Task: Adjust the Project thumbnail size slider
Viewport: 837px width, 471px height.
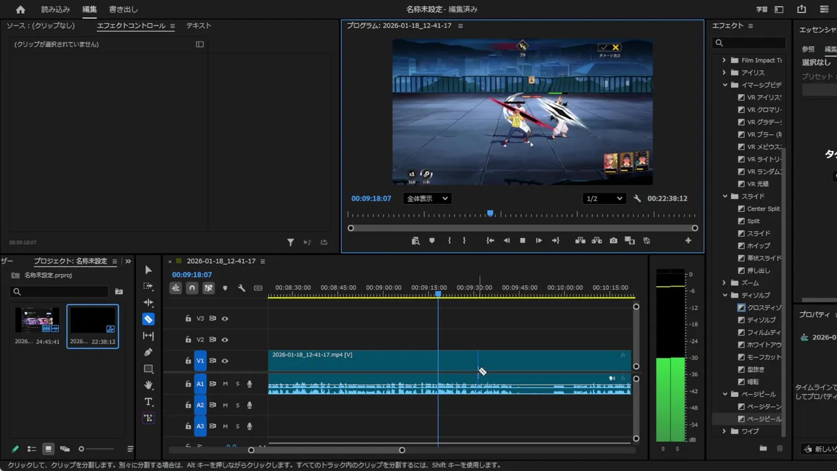Action: (x=96, y=449)
